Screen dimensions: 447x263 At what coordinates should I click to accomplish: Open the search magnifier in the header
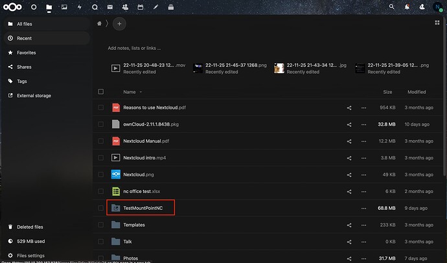pos(392,6)
